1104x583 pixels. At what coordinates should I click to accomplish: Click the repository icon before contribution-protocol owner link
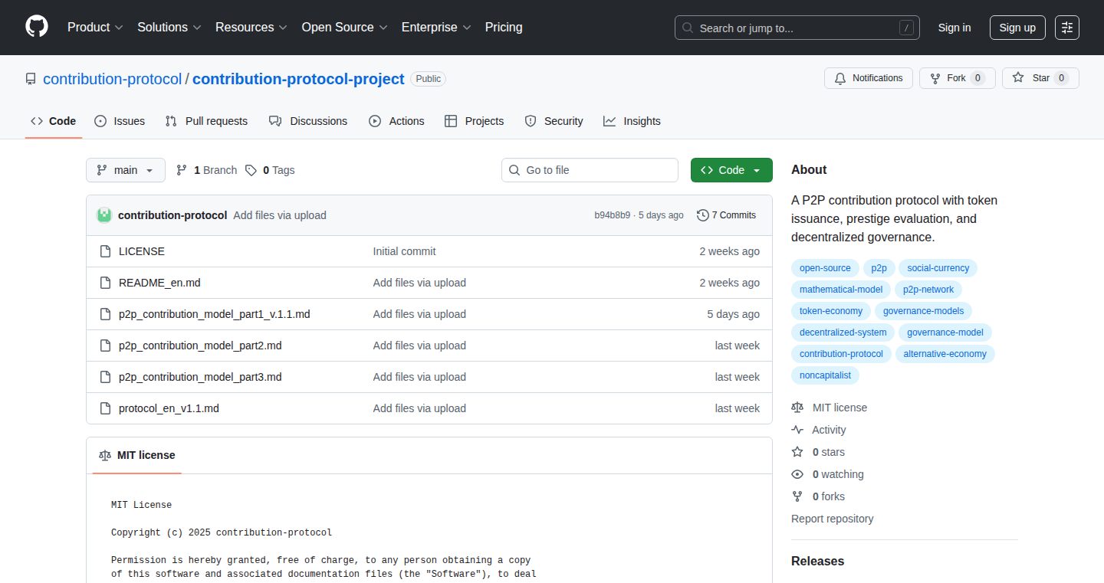point(31,79)
